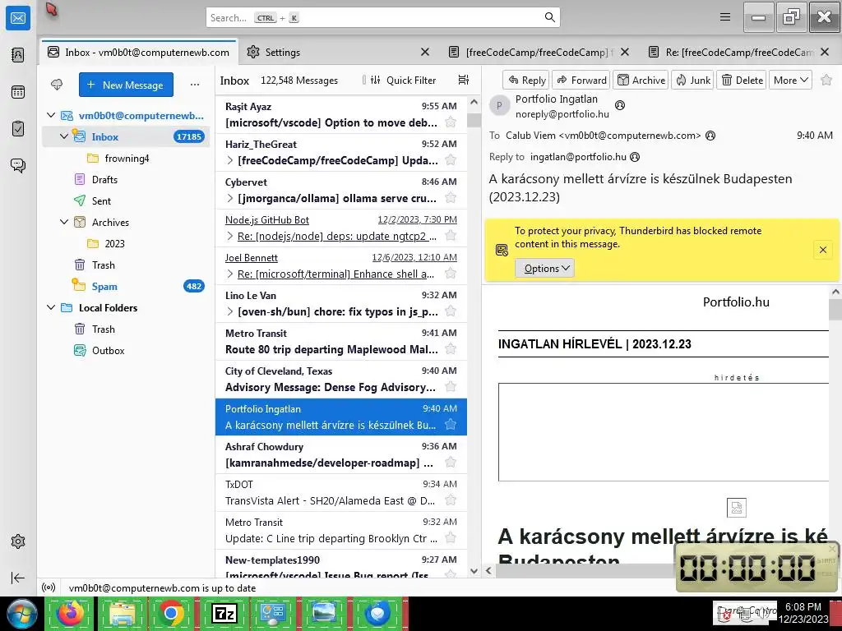Expand the jmorganca/ollama thread
Image resolution: width=842 pixels, height=631 pixels.
coord(230,198)
